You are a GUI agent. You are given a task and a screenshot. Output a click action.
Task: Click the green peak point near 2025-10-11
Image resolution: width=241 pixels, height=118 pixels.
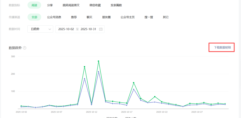tap(84, 67)
